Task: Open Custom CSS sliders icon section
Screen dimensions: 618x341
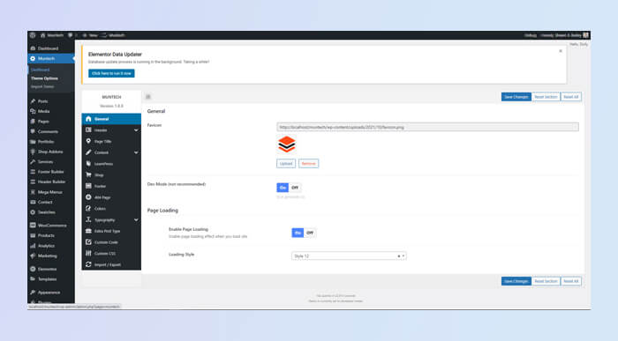Action: 88,253
